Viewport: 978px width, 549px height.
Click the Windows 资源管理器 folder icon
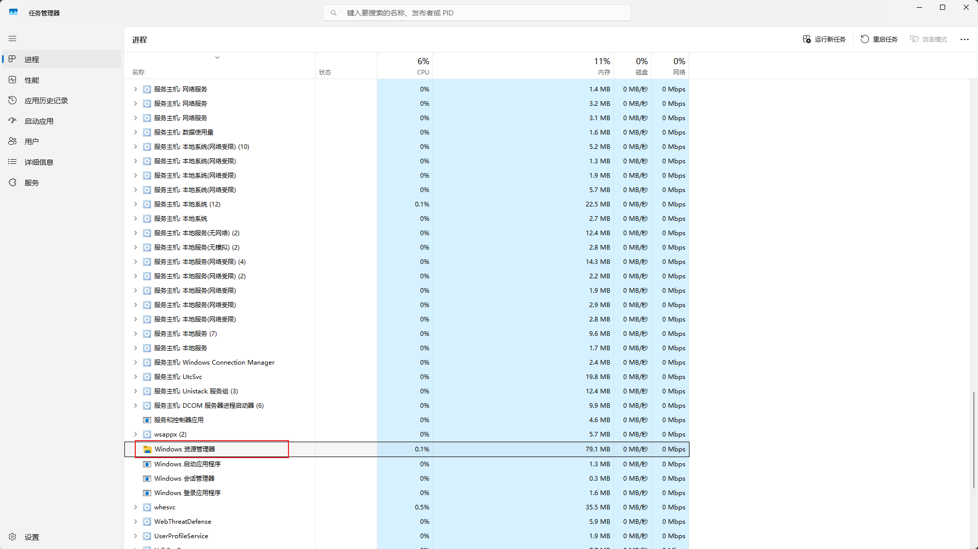pyautogui.click(x=147, y=449)
